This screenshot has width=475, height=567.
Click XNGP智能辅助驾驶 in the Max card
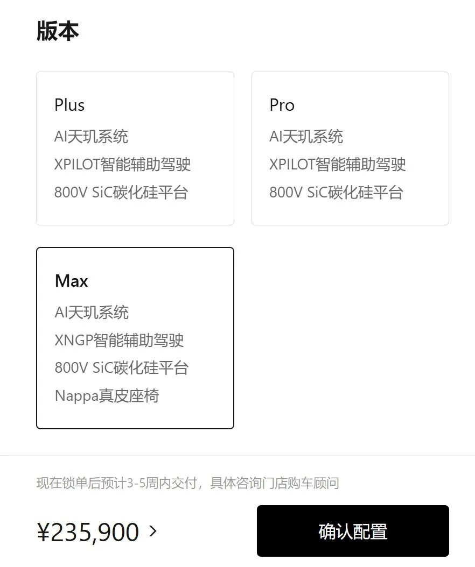[119, 340]
